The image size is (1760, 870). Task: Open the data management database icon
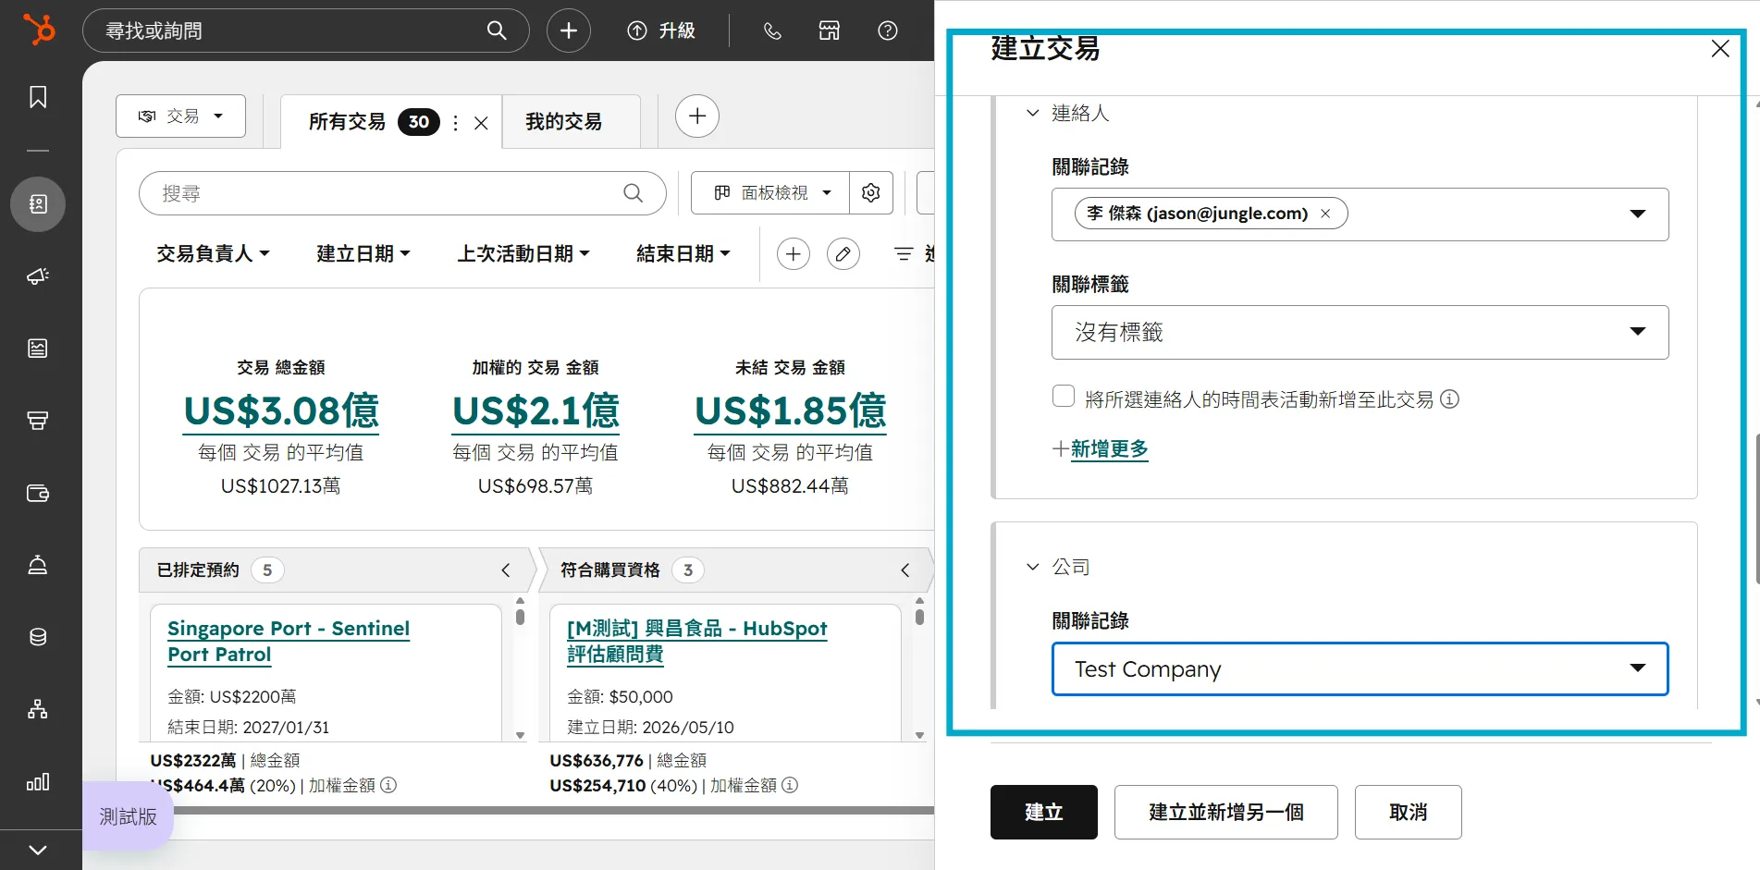(38, 637)
